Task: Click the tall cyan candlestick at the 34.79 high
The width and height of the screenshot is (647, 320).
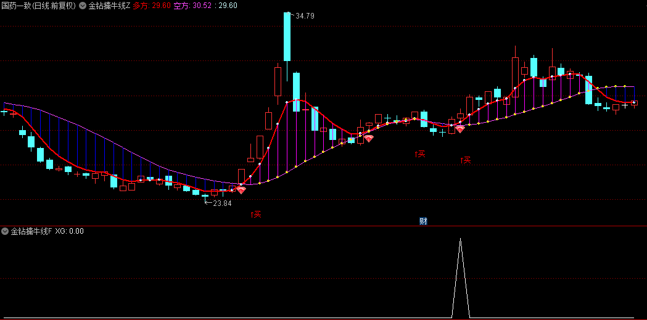Action: (287, 36)
